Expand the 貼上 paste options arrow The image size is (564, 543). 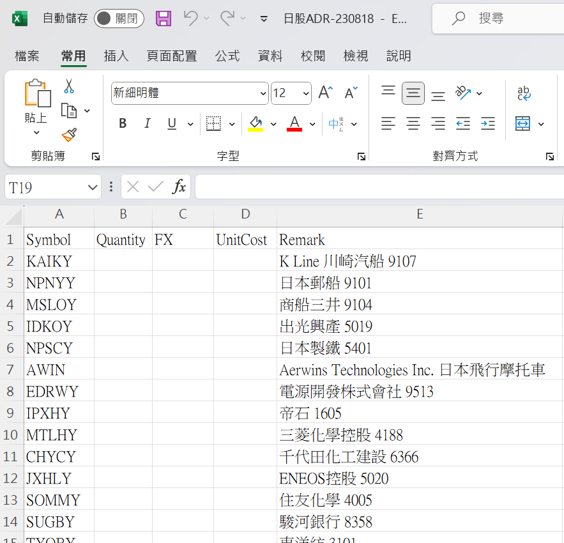click(36, 133)
